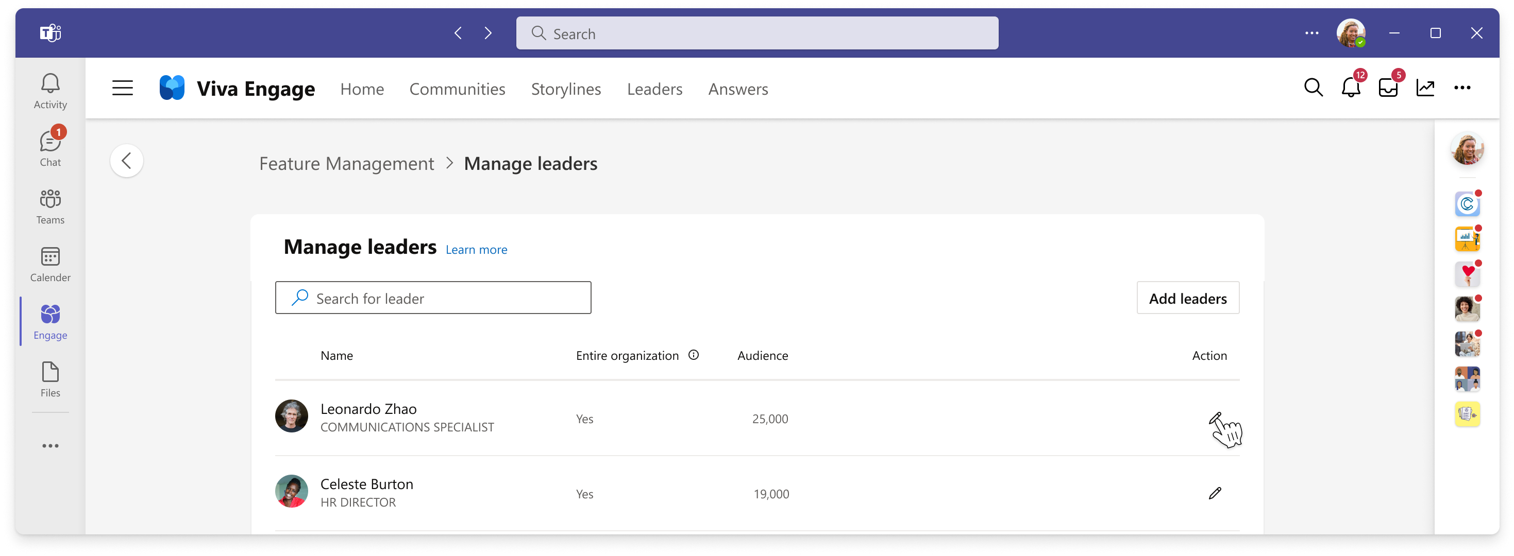This screenshot has width=1514, height=556.
Task: Open the Answers tab
Action: pyautogui.click(x=737, y=89)
